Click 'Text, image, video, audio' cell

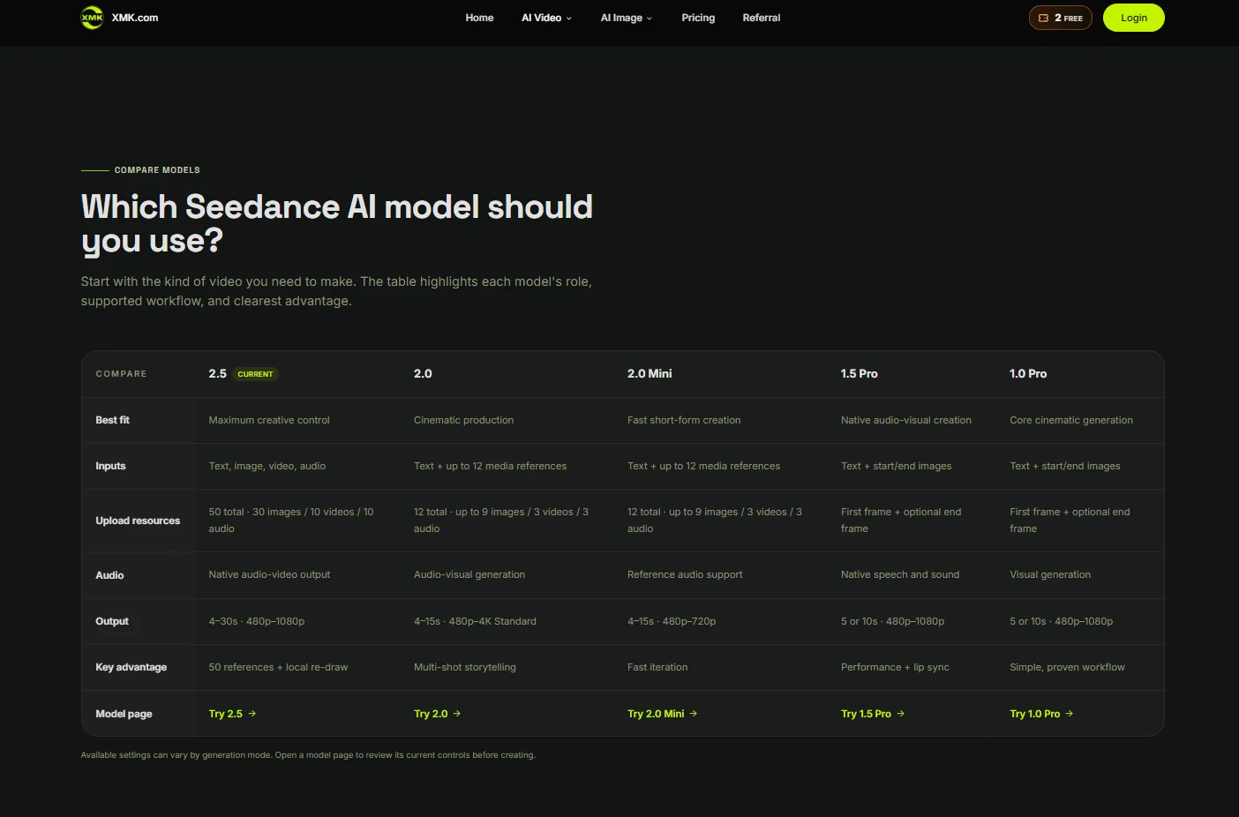point(267,466)
